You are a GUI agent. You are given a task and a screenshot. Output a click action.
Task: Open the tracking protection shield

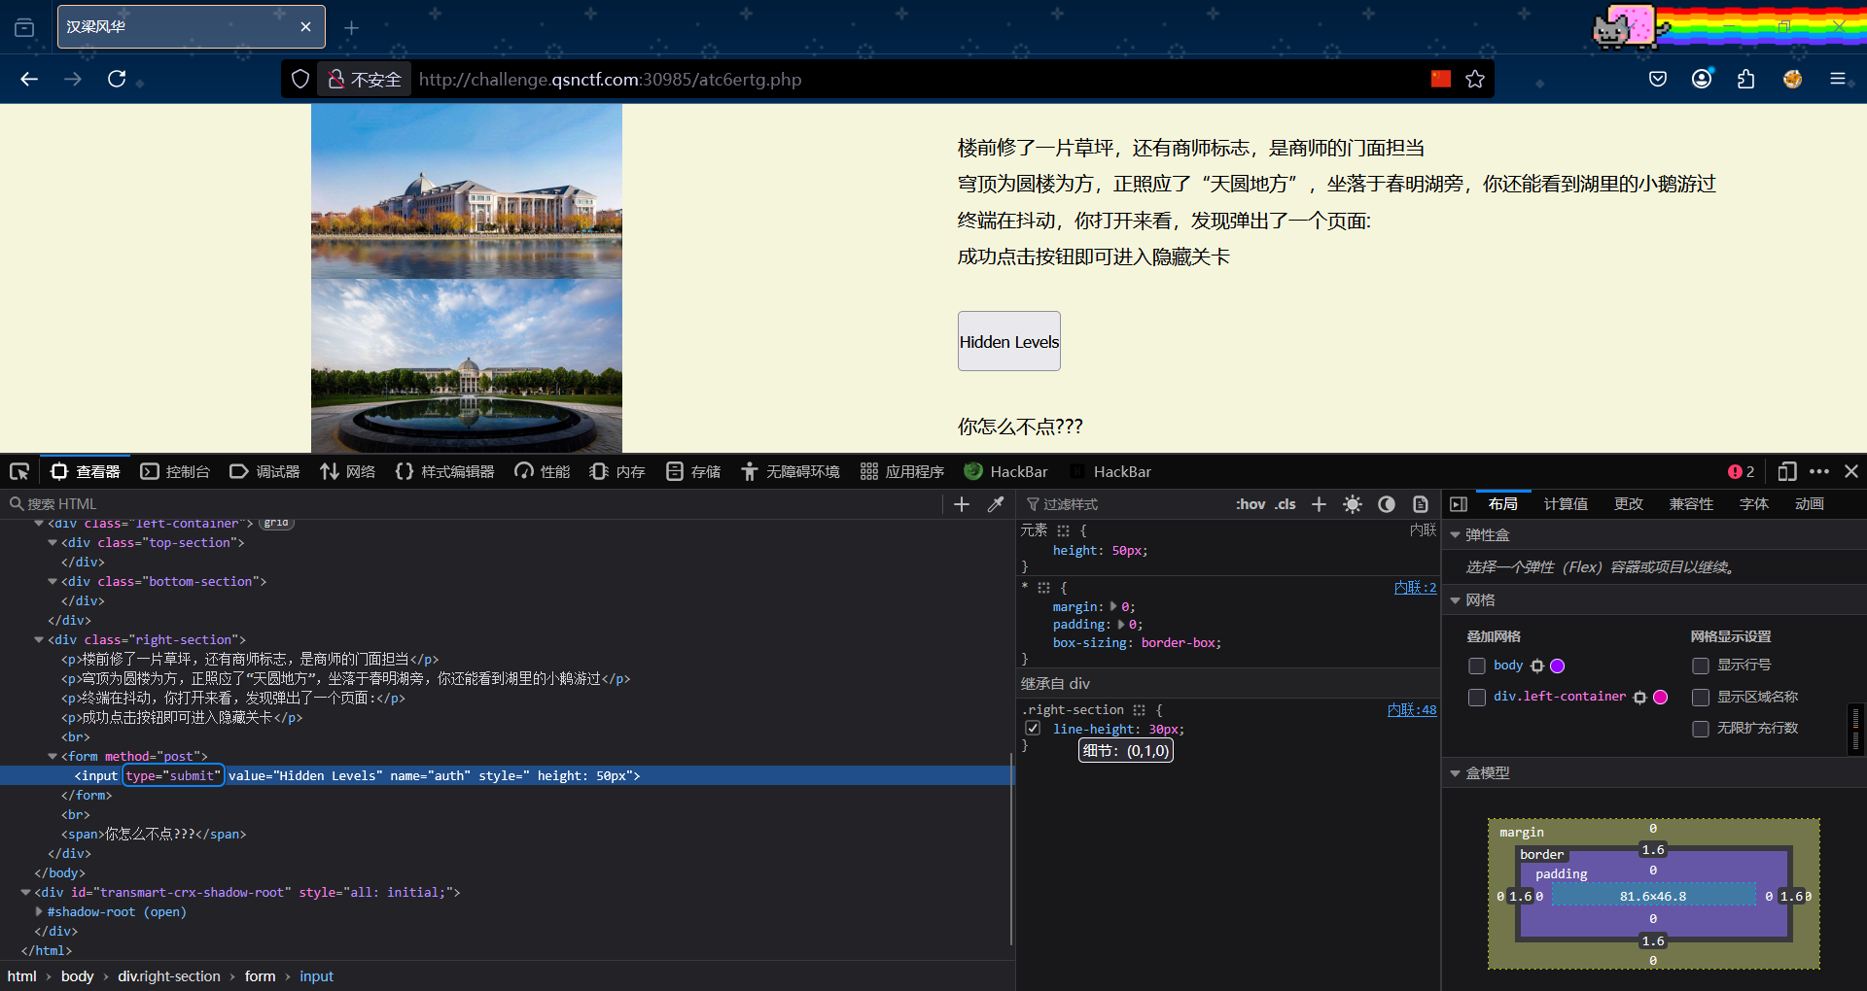(300, 79)
